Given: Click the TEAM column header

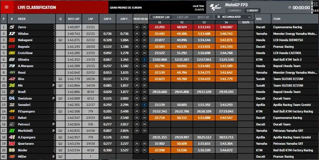Looking at the screenshot, I should click(295, 19).
